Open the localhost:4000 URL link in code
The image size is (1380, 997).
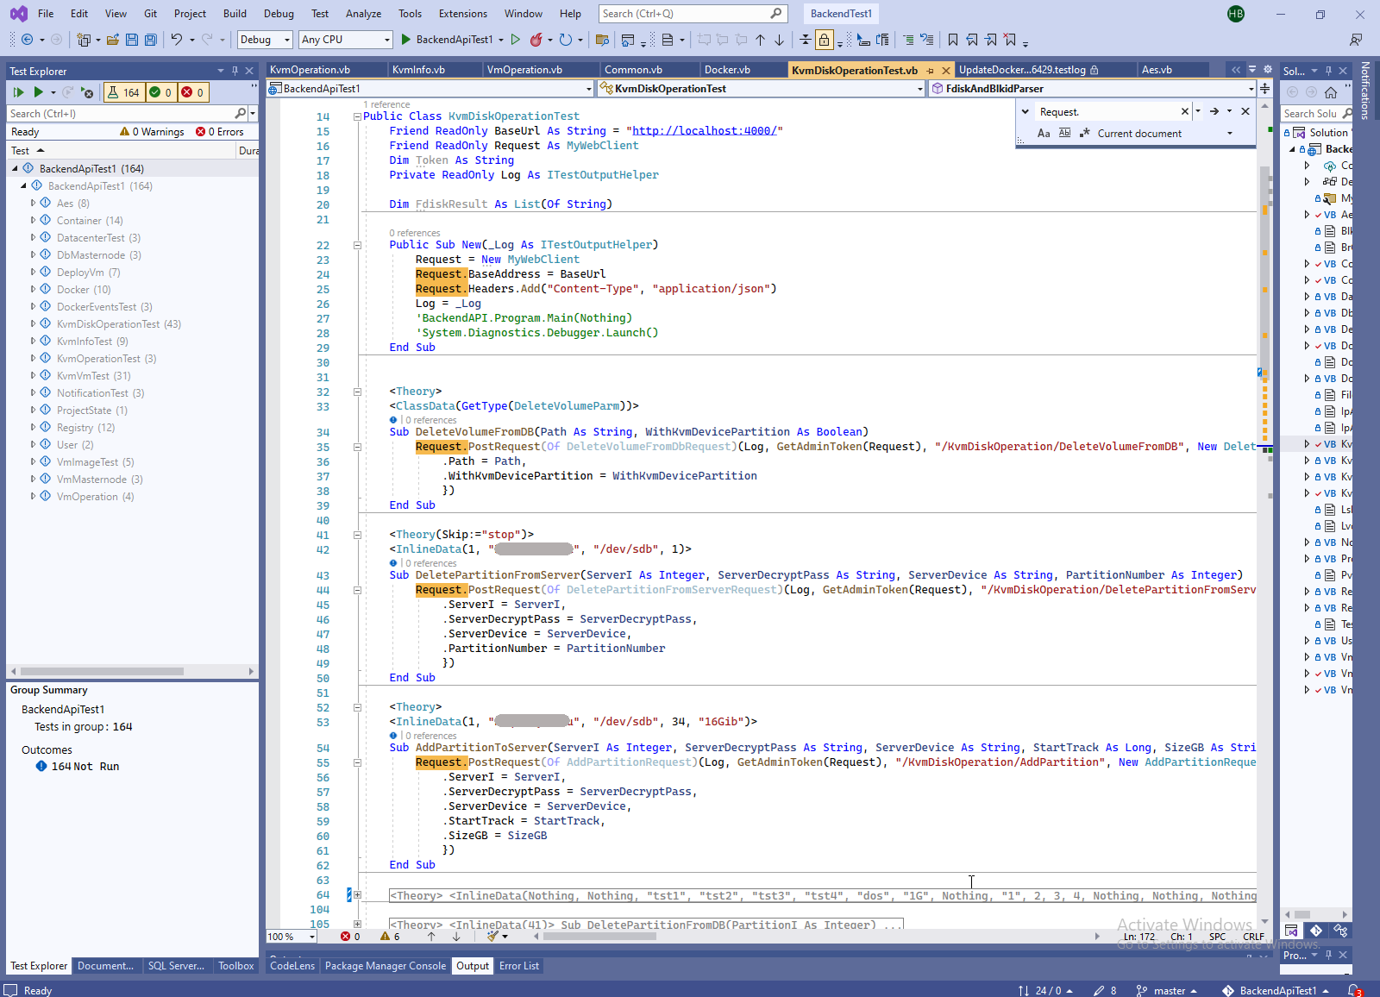coord(704,131)
